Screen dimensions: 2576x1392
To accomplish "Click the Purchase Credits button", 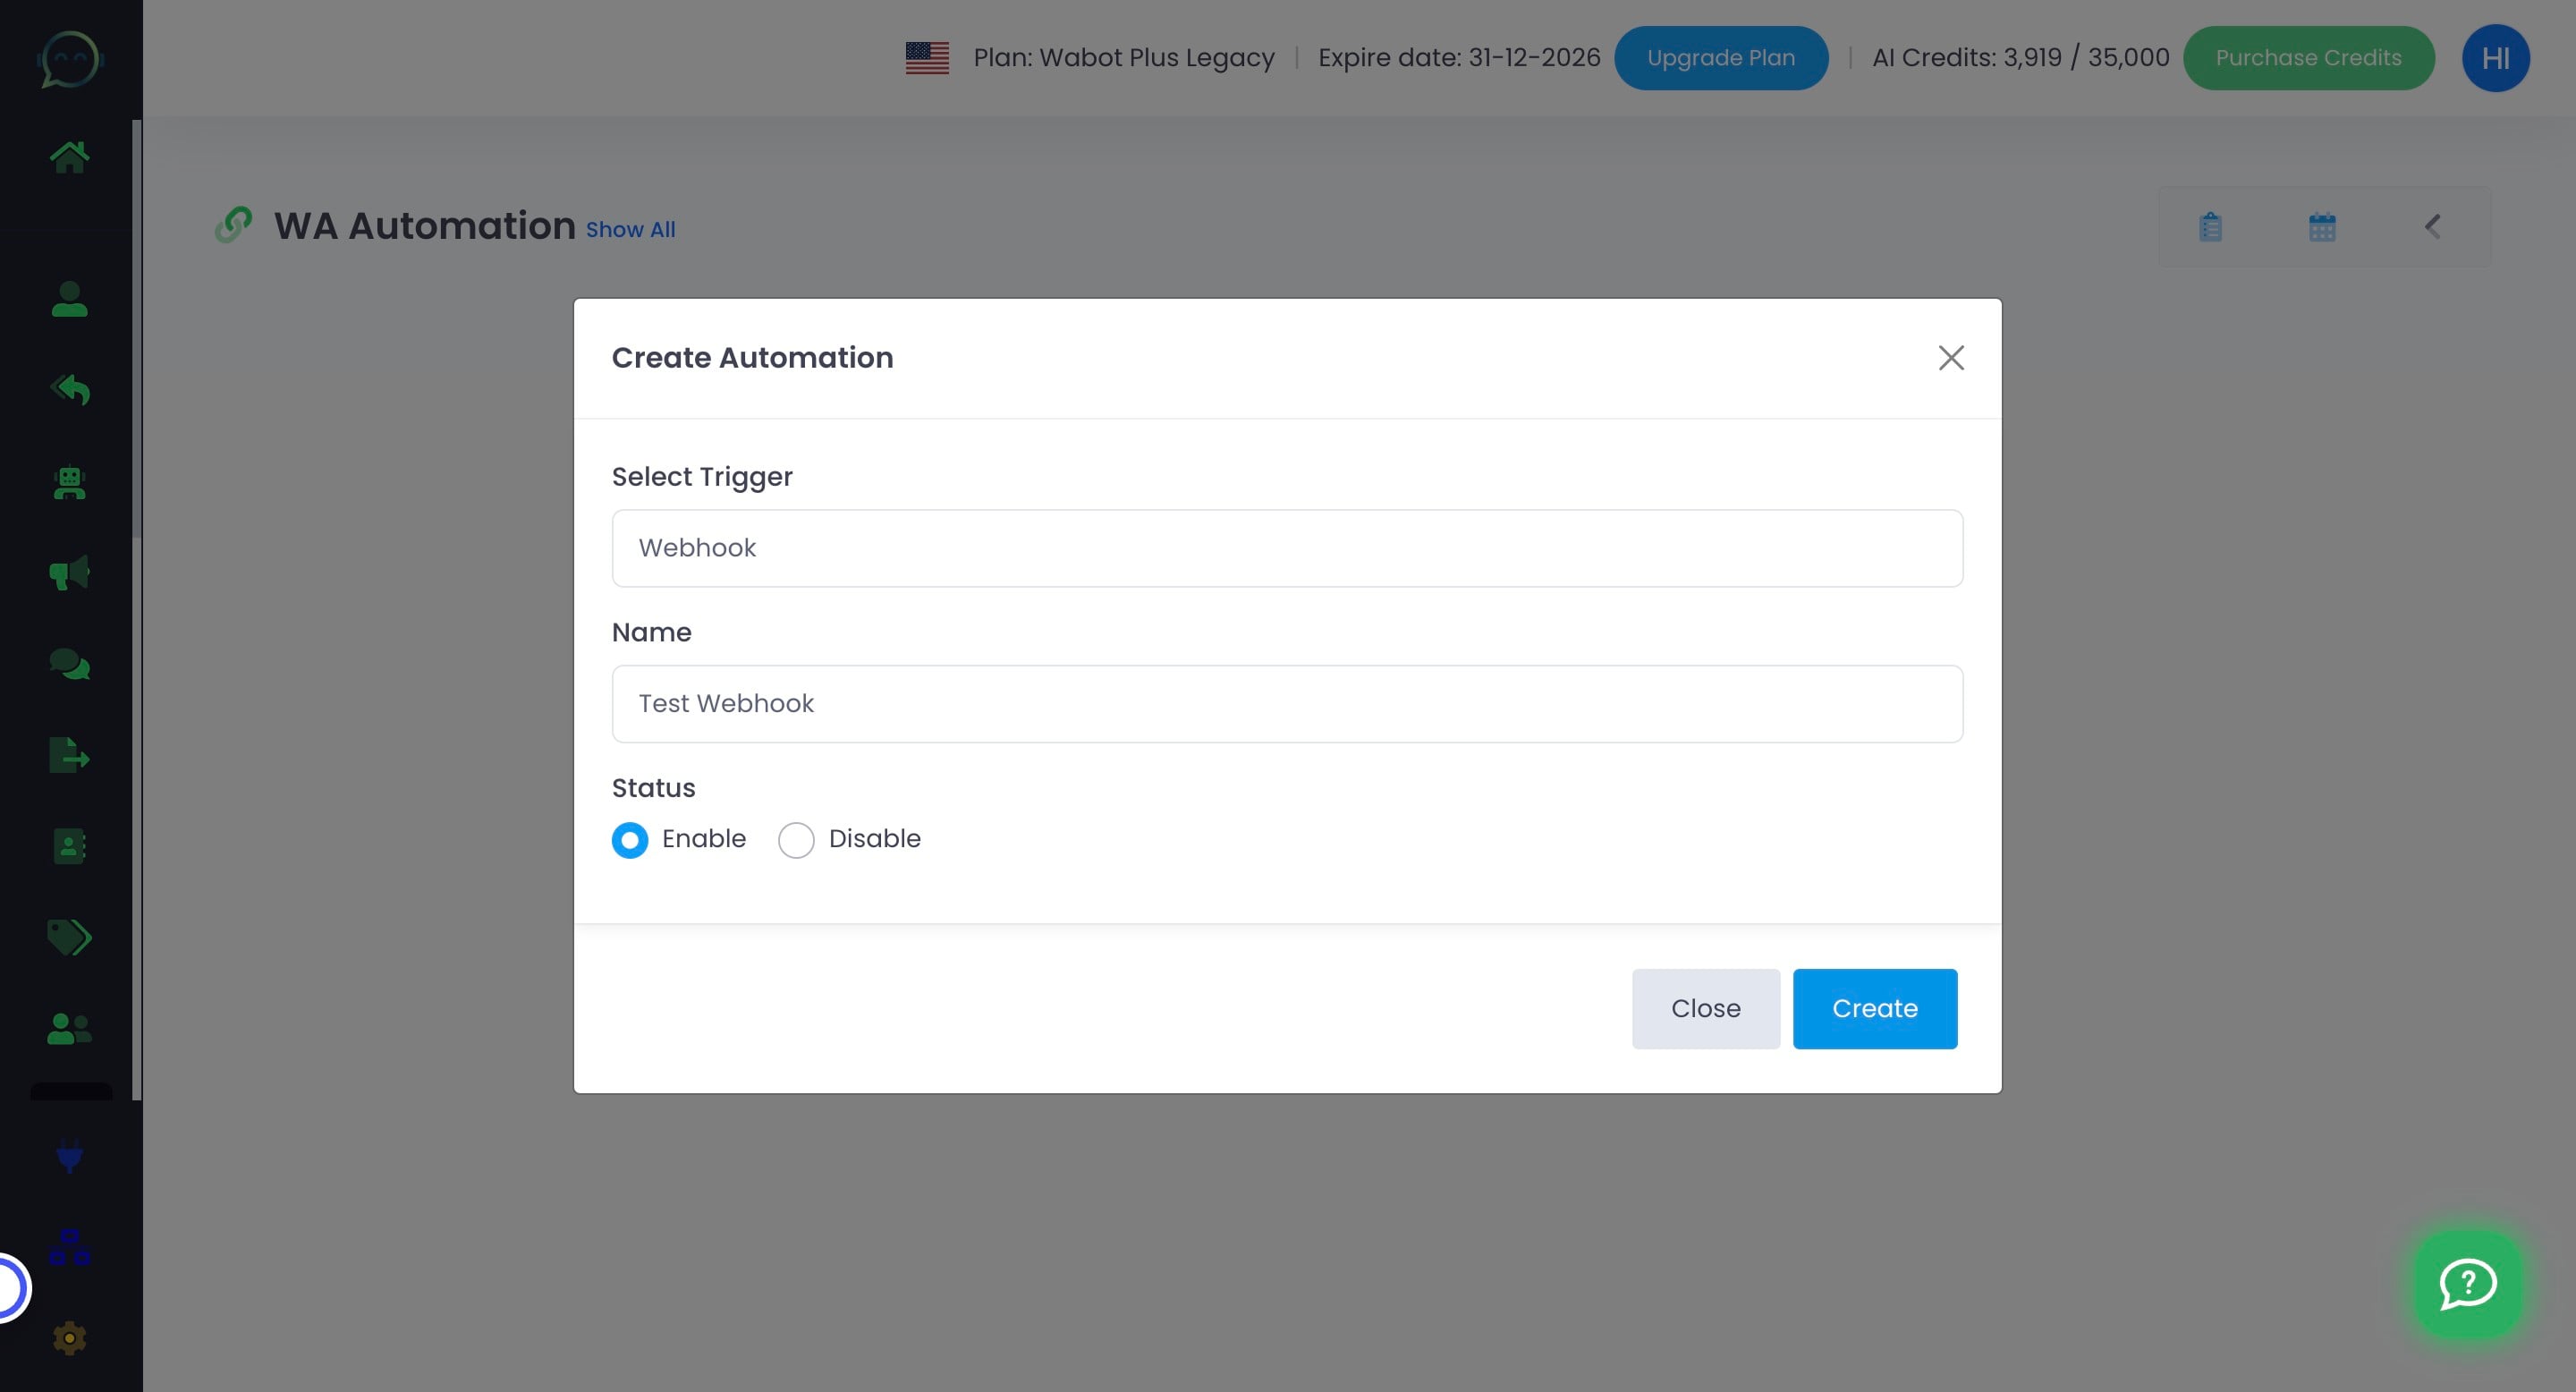I will pyautogui.click(x=2308, y=58).
